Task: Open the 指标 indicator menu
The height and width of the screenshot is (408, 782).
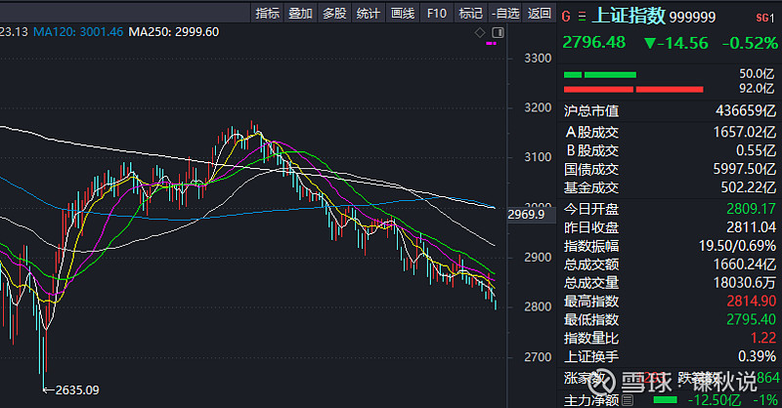Action: tap(267, 13)
